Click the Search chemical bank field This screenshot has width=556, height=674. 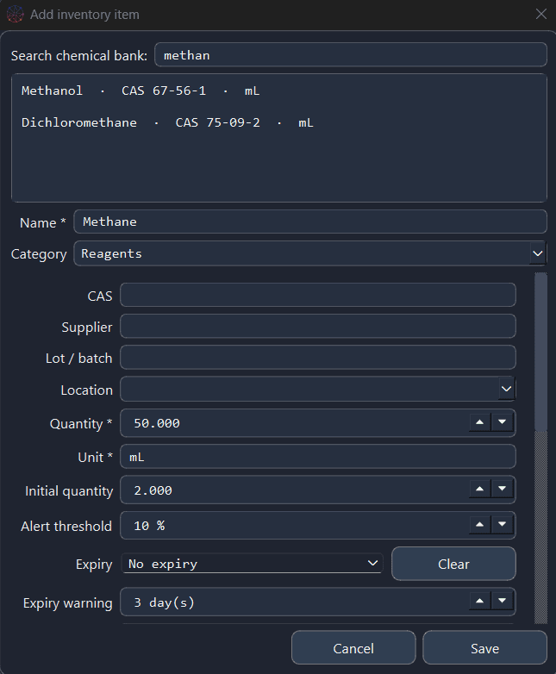351,54
